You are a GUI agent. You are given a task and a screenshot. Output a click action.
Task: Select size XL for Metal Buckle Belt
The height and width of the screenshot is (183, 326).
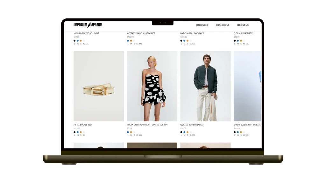pos(84,135)
